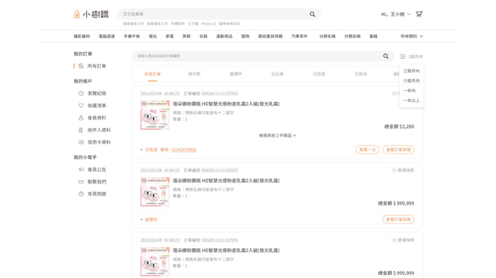Switch to the 已完成 tab
The height and width of the screenshot is (278, 496).
319,74
